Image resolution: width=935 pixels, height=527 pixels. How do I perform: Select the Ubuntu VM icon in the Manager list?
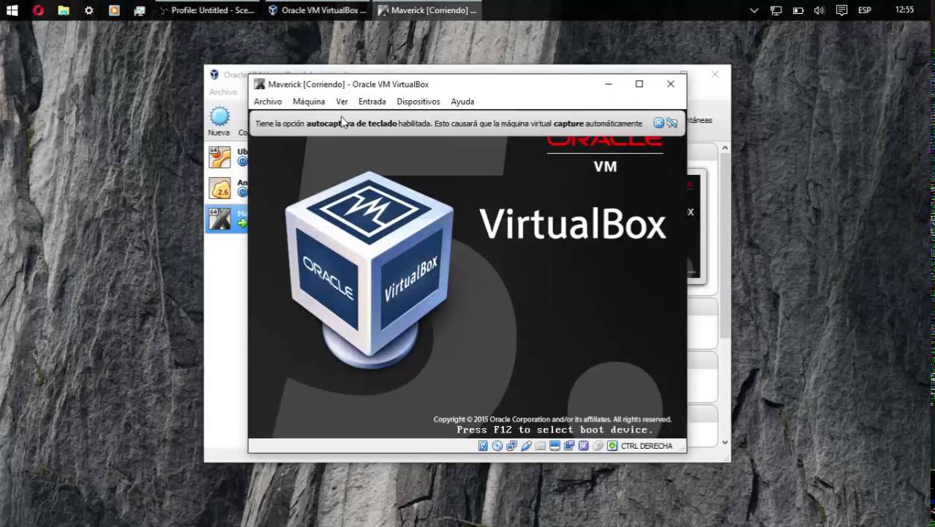[219, 157]
